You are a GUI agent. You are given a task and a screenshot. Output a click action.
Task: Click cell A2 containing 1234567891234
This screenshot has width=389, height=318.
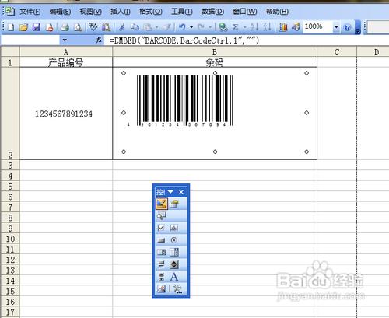66,114
